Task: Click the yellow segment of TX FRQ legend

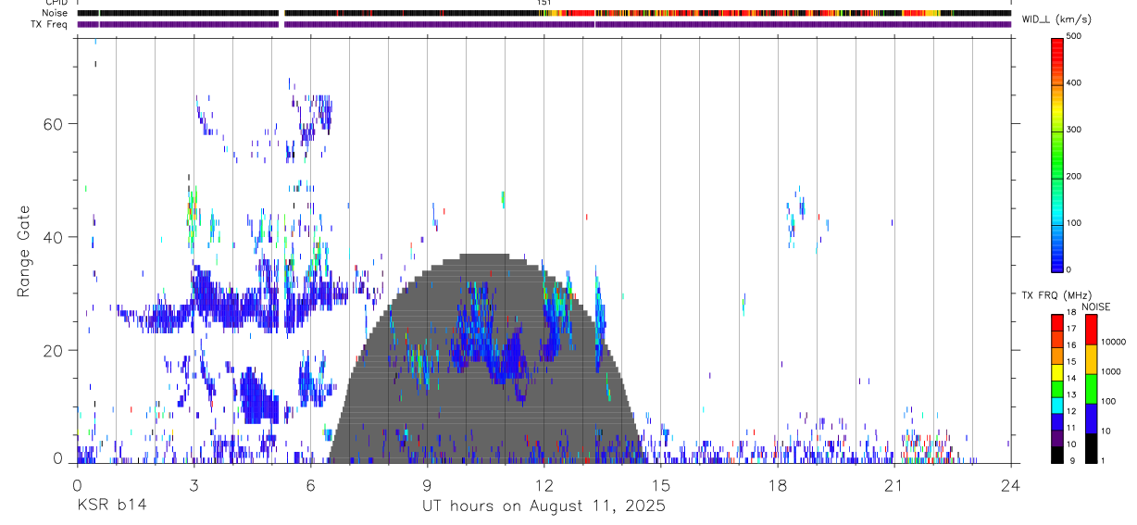Action: pos(1057,374)
